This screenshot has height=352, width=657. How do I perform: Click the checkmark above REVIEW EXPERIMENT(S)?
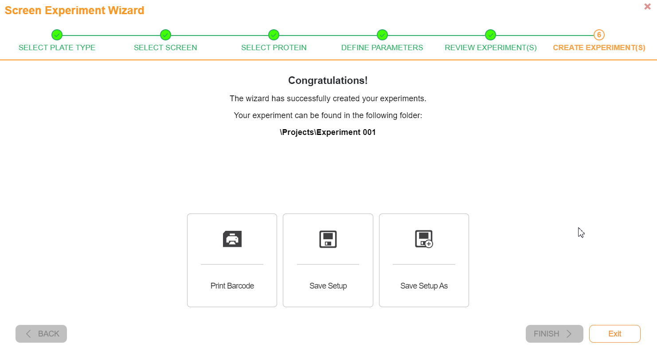pyautogui.click(x=490, y=35)
